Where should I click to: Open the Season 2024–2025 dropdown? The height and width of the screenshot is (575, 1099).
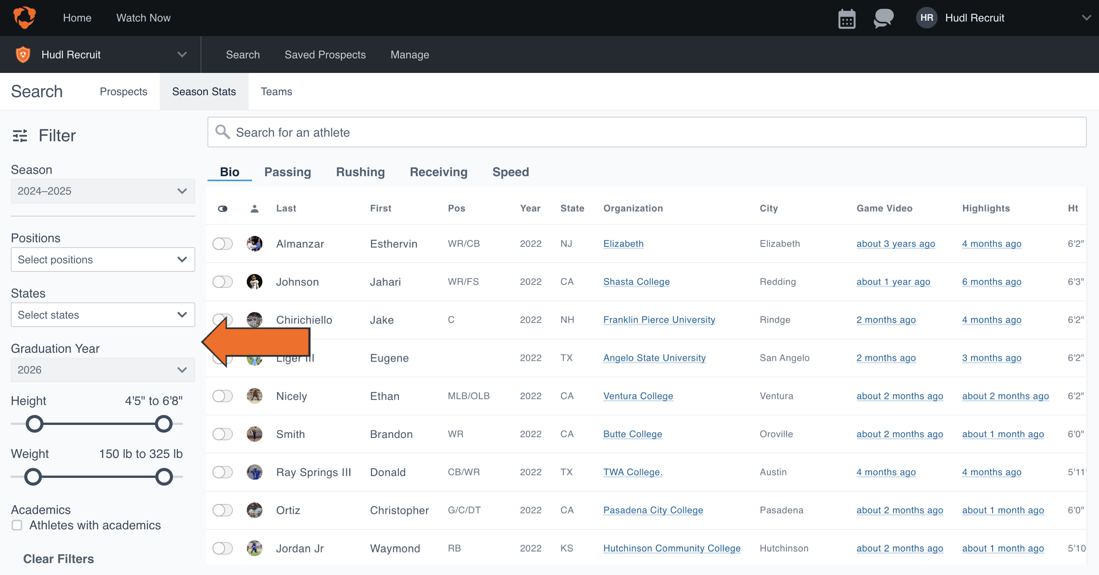pos(102,191)
